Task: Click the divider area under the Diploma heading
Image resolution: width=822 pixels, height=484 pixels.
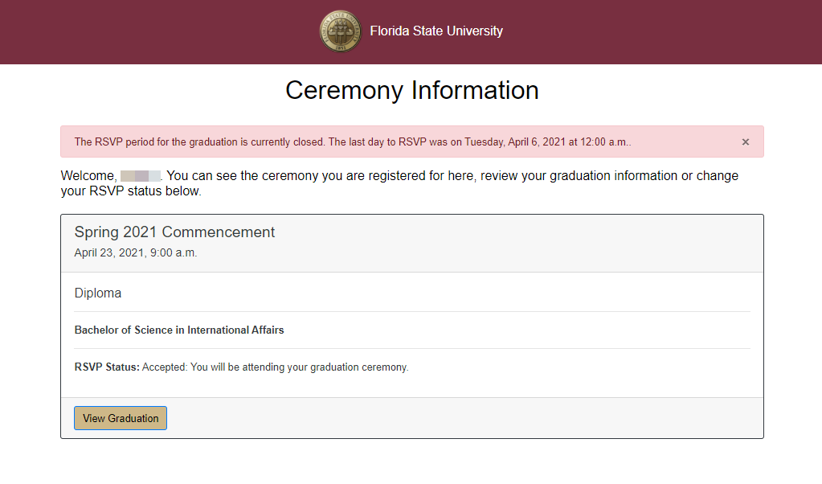Action: pyautogui.click(x=411, y=311)
